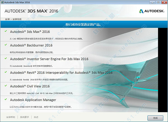Select the Autodesk 3ds Max 2016 product title
This screenshot has width=168, height=122.
tap(30, 32)
